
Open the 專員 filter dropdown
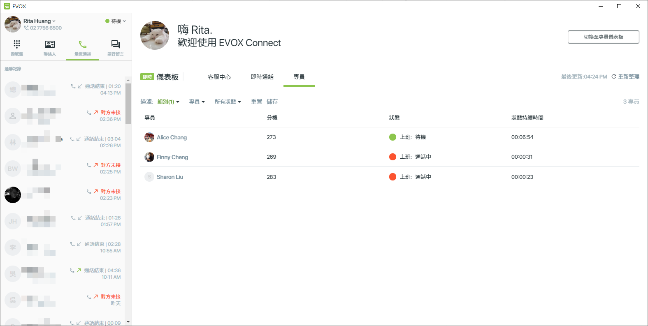click(x=197, y=102)
